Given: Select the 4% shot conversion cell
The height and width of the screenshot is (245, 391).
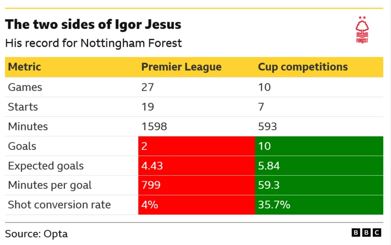Looking at the screenshot, I should pos(196,204).
